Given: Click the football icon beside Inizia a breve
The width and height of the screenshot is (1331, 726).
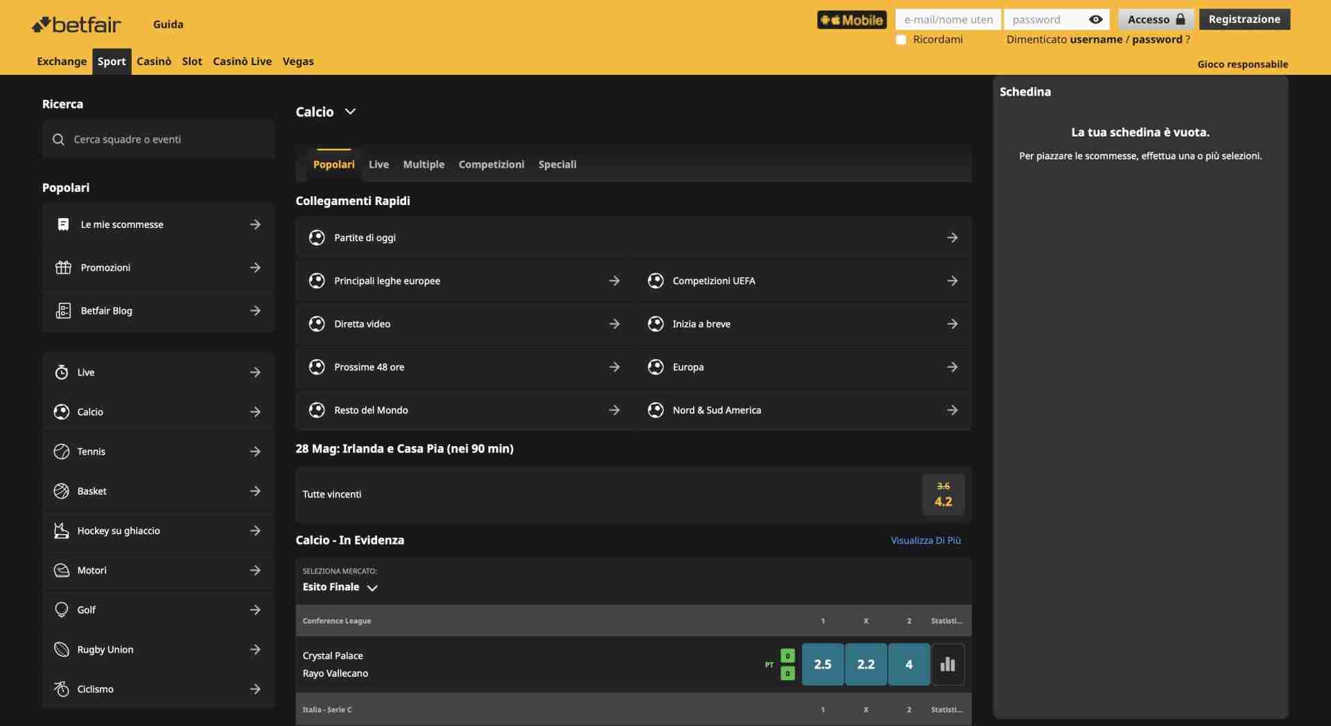Looking at the screenshot, I should pos(655,324).
